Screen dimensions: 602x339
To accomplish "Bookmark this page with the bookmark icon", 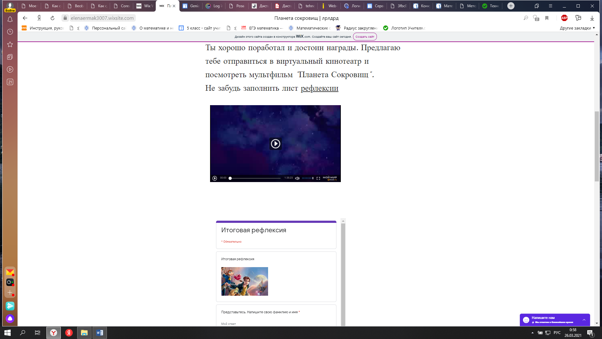I will tap(547, 18).
